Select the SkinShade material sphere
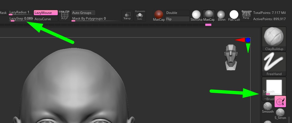Screen dimensions: 292x123 coord(196,16)
